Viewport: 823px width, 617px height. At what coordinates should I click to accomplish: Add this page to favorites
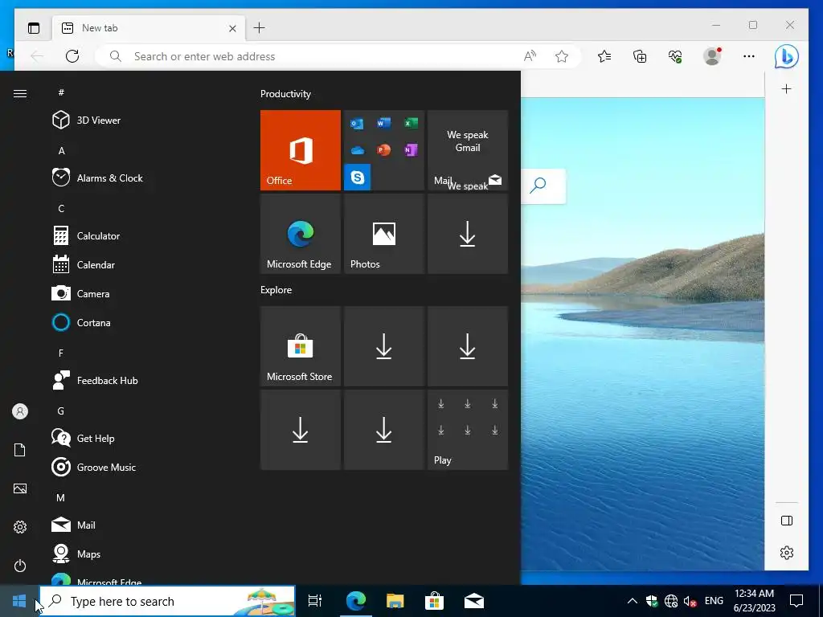[x=562, y=56]
